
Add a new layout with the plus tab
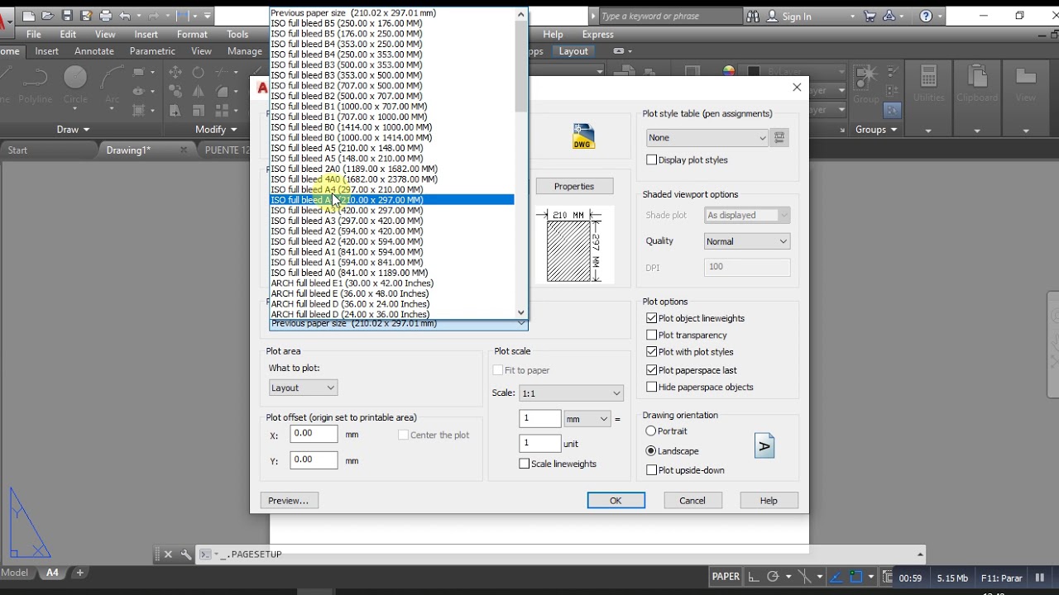(80, 573)
